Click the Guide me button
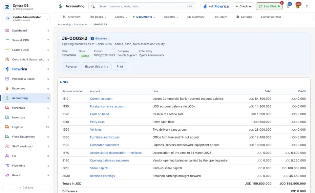The width and height of the screenshot is (315, 193). click(x=99, y=39)
